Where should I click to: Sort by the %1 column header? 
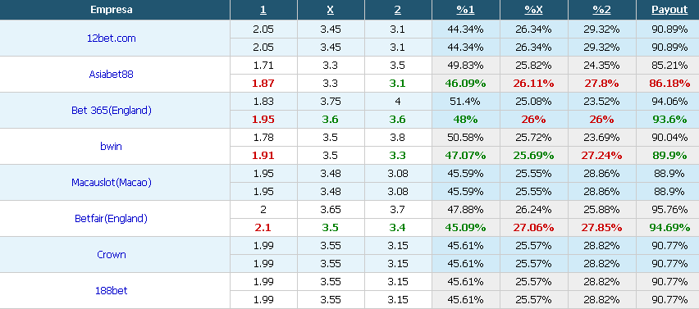[x=465, y=10]
